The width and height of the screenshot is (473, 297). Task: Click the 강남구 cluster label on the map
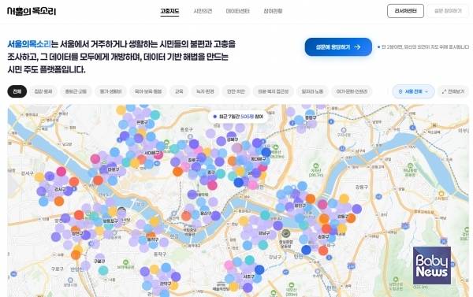tap(263, 233)
